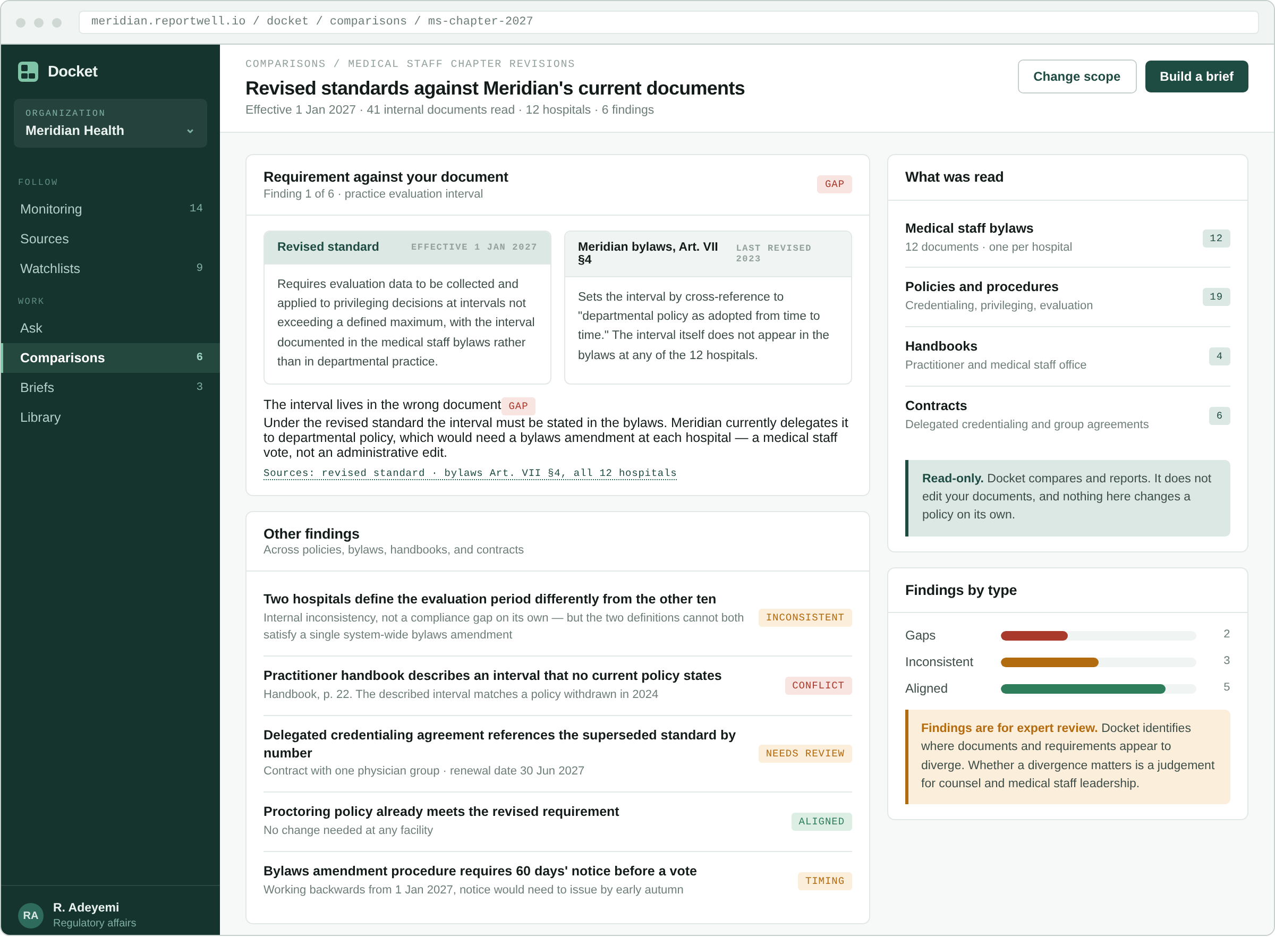Click the NEEDS REVIEW status tag
This screenshot has width=1275, height=937.
tap(804, 754)
